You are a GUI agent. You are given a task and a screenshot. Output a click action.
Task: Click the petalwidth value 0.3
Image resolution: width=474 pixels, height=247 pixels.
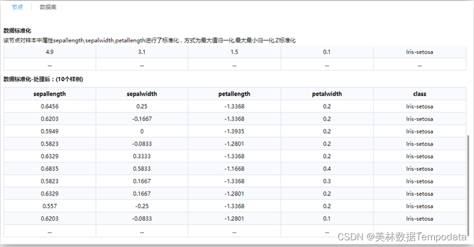pyautogui.click(x=327, y=181)
